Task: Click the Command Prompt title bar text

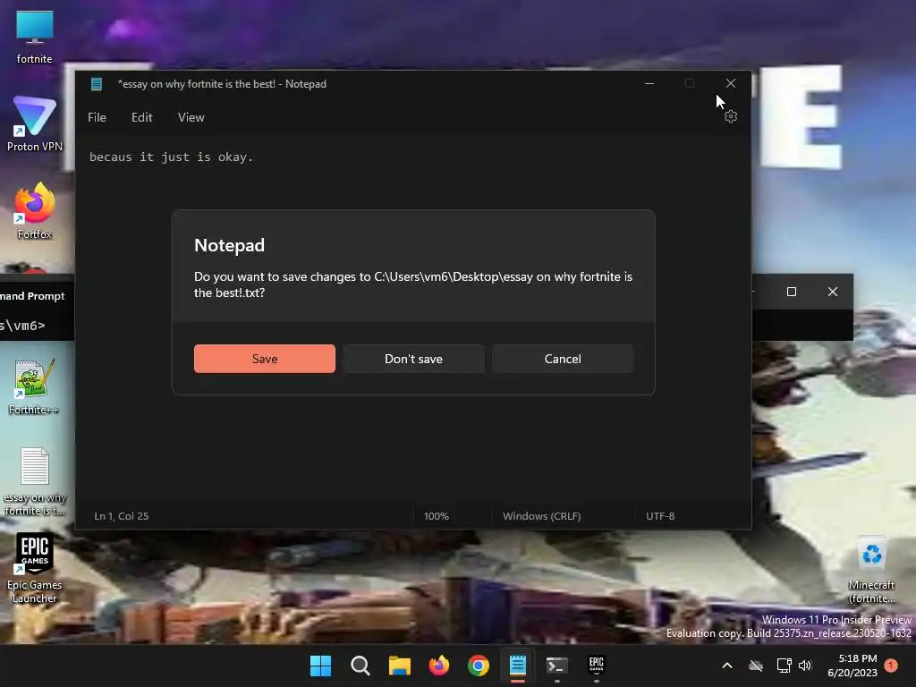Action: point(33,296)
